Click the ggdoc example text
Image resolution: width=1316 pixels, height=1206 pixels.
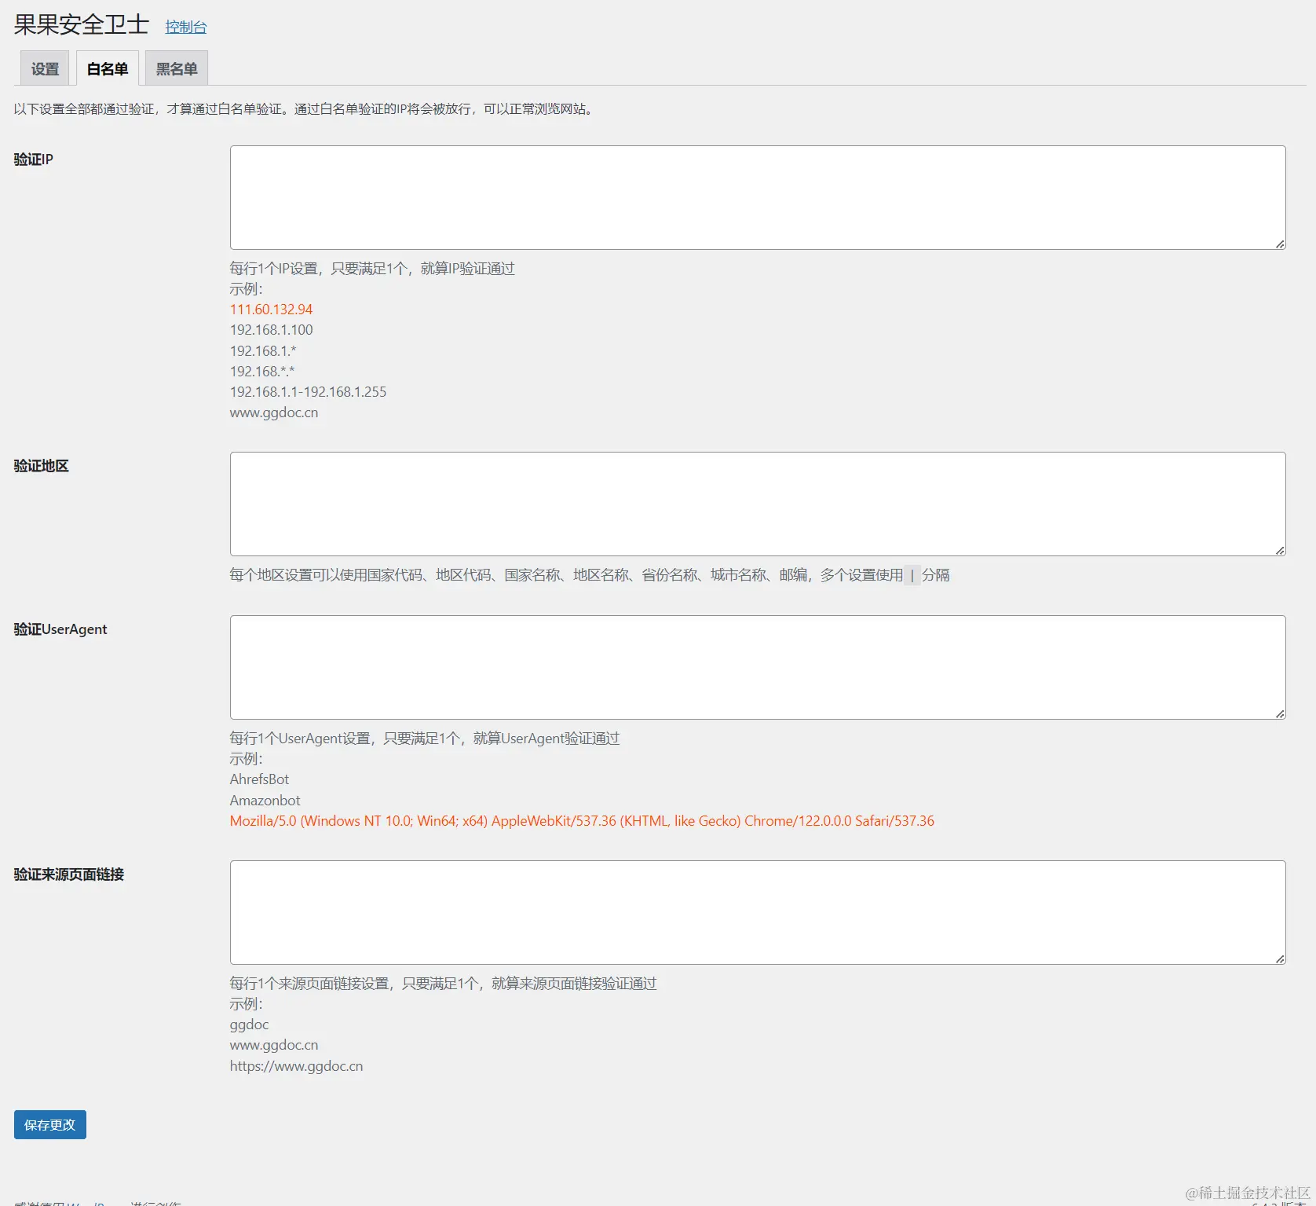pyautogui.click(x=249, y=1025)
